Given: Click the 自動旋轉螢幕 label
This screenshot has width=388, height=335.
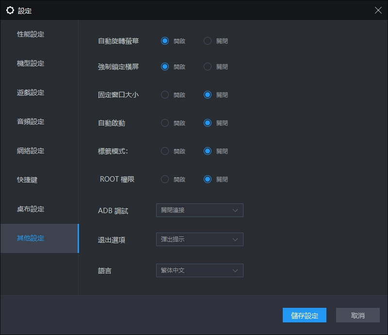Looking at the screenshot, I should [x=118, y=41].
